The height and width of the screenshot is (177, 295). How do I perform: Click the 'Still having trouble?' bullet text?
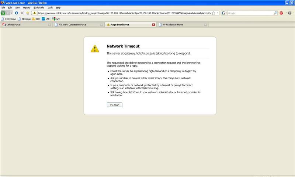pos(155,94)
